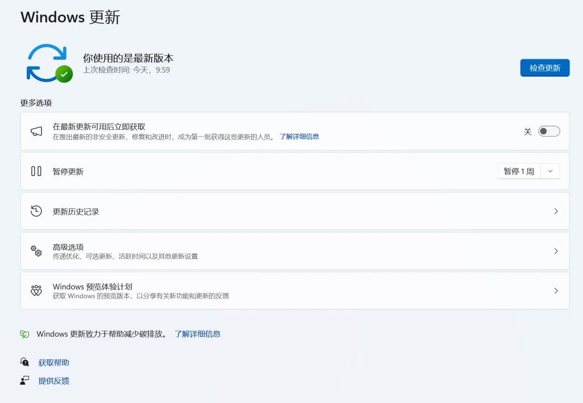Image resolution: width=583 pixels, height=403 pixels.
Task: Expand Windows 预览体验计划 using its chevron
Action: pyautogui.click(x=556, y=290)
